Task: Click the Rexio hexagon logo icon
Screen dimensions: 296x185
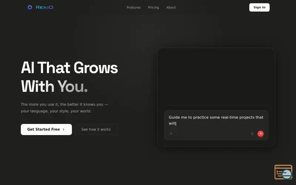Action: (30, 7)
